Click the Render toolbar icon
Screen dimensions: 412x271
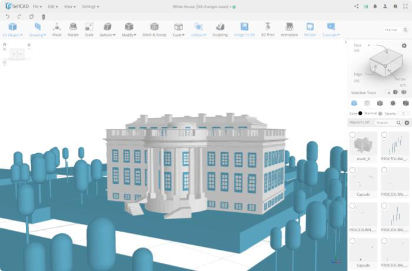(310, 29)
